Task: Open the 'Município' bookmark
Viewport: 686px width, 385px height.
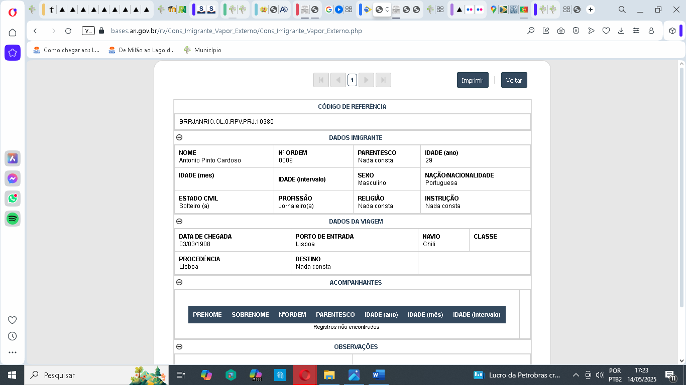Action: click(x=202, y=50)
